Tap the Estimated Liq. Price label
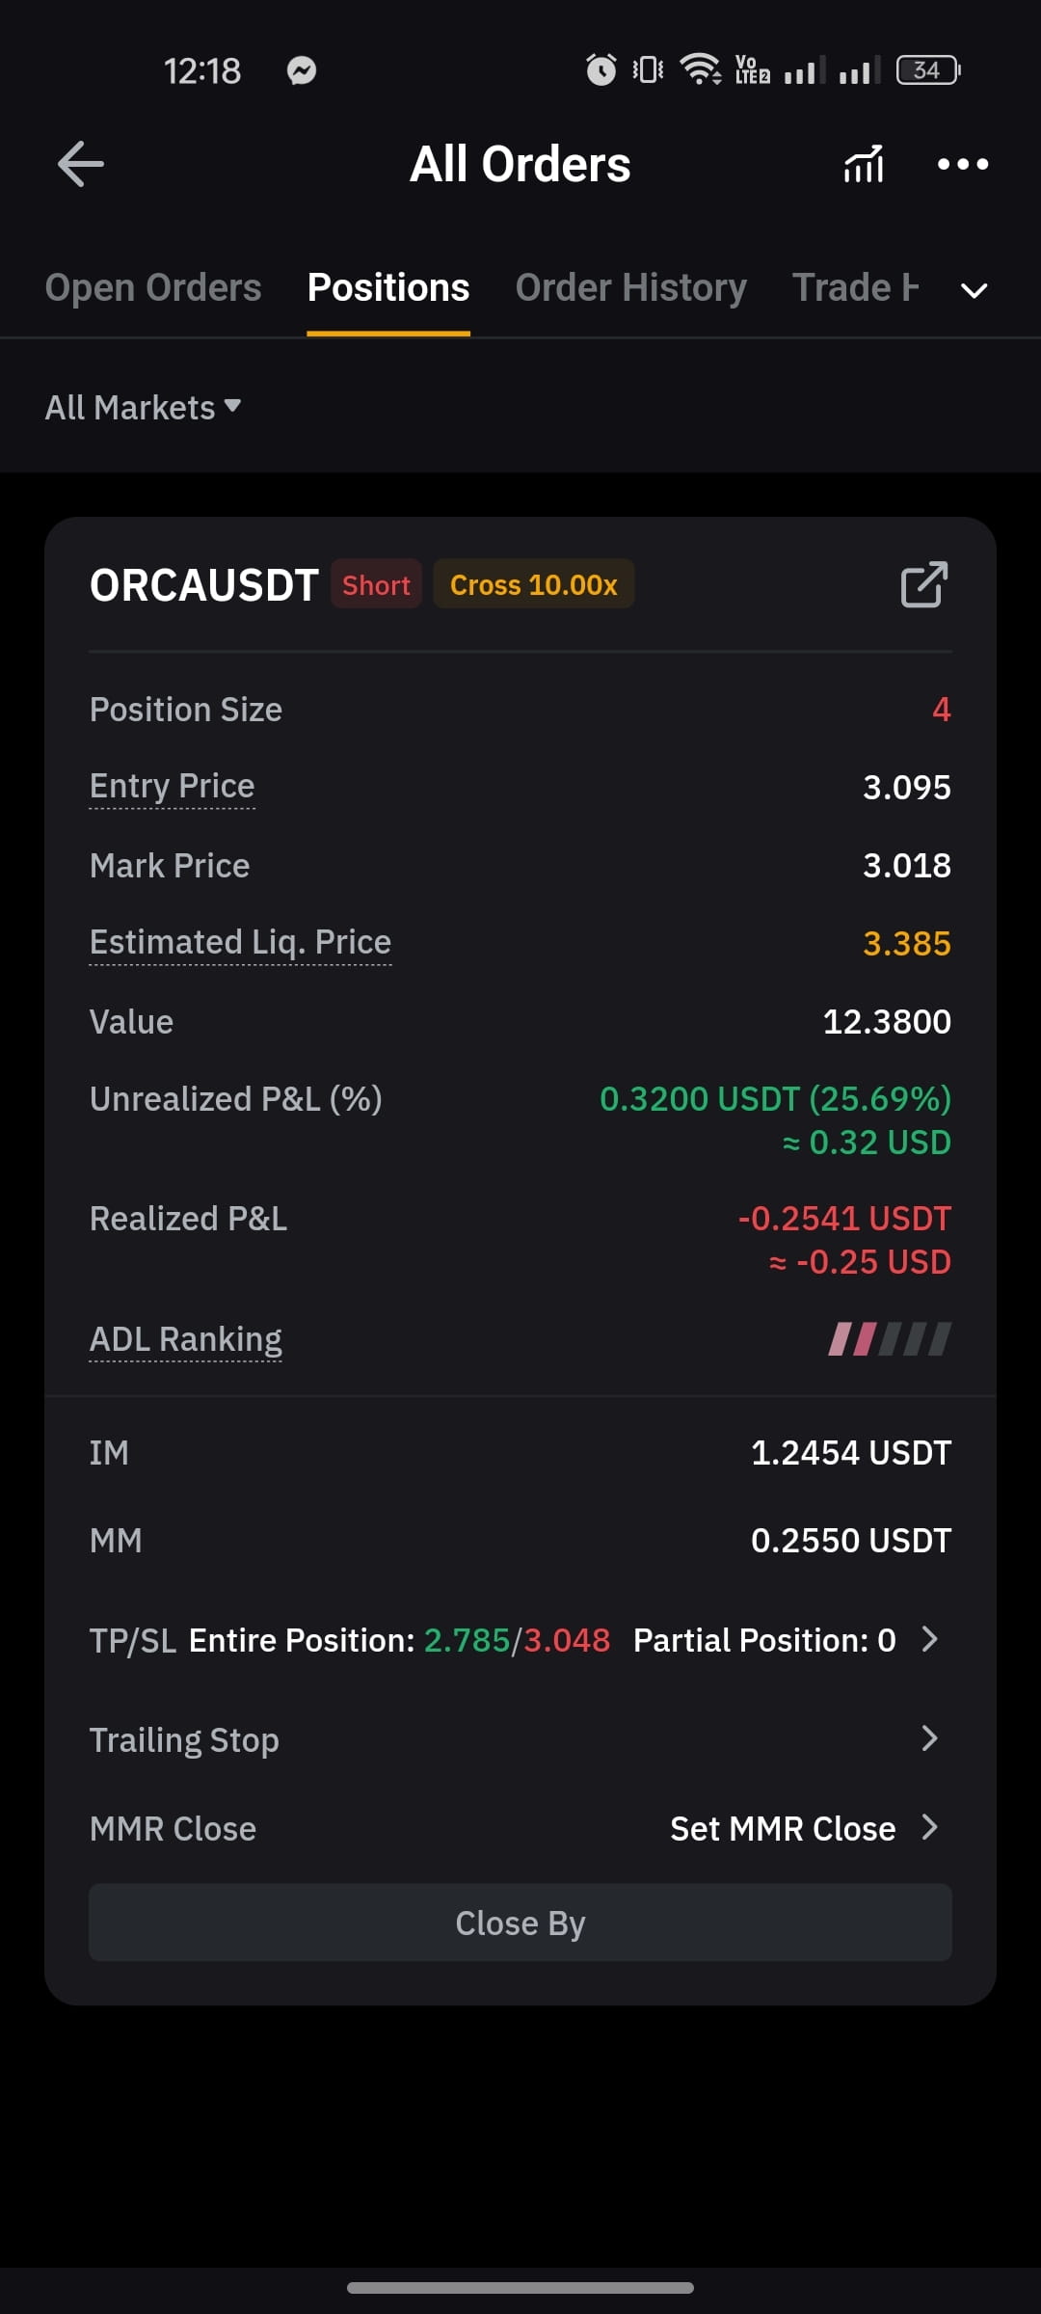The image size is (1041, 2314). click(x=240, y=942)
